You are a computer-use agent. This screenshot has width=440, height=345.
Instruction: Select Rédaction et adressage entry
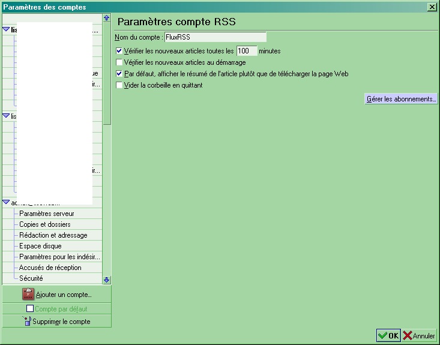tap(53, 235)
